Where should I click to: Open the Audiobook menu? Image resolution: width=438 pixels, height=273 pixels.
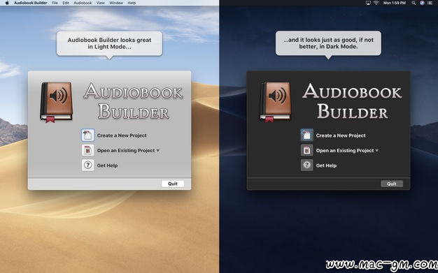click(83, 3)
